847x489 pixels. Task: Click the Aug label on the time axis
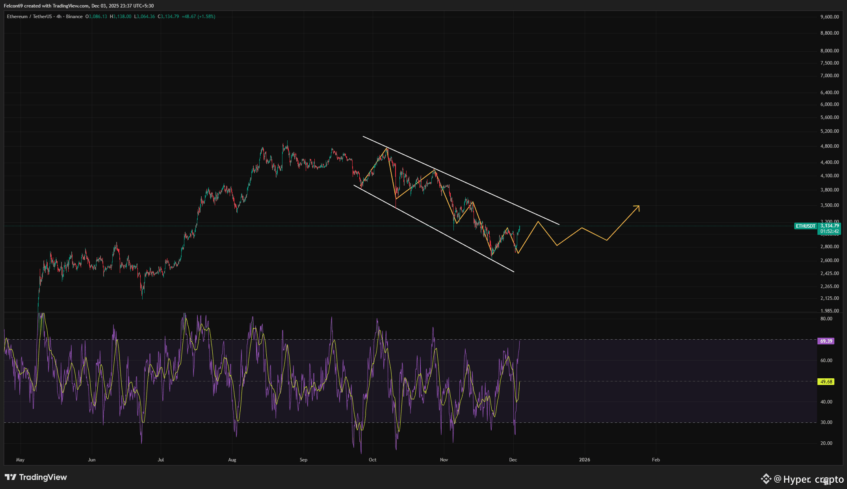coord(232,460)
